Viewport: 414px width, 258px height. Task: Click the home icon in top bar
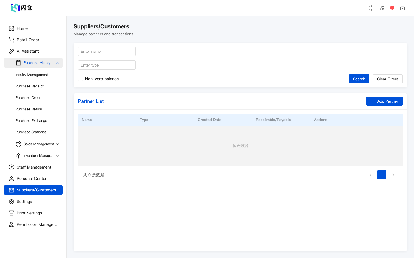(x=402, y=8)
